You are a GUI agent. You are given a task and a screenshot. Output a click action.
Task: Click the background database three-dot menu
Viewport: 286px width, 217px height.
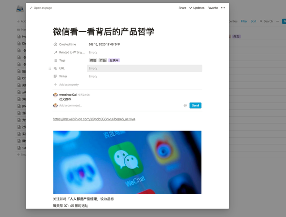[277, 21]
